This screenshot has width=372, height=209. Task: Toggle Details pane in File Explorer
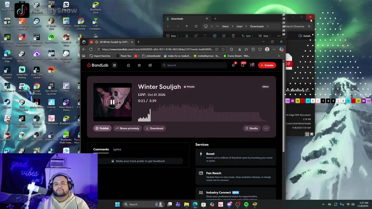pyautogui.click(x=305, y=36)
